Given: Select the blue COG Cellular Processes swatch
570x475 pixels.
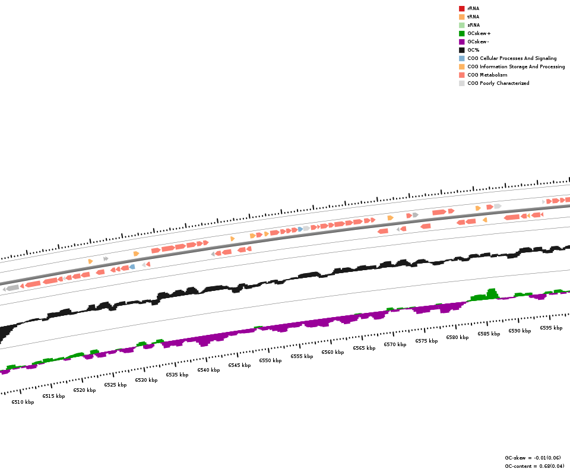Looking at the screenshot, I should (x=461, y=59).
